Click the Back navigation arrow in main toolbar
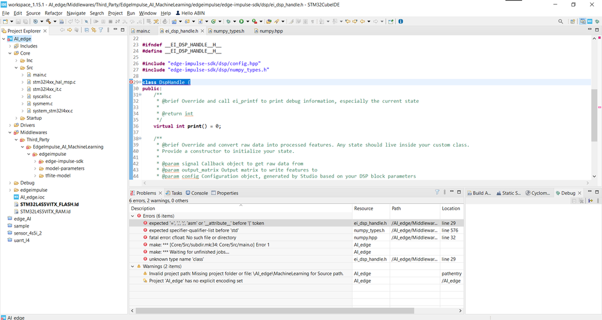The width and height of the screenshot is (602, 320). [362, 22]
